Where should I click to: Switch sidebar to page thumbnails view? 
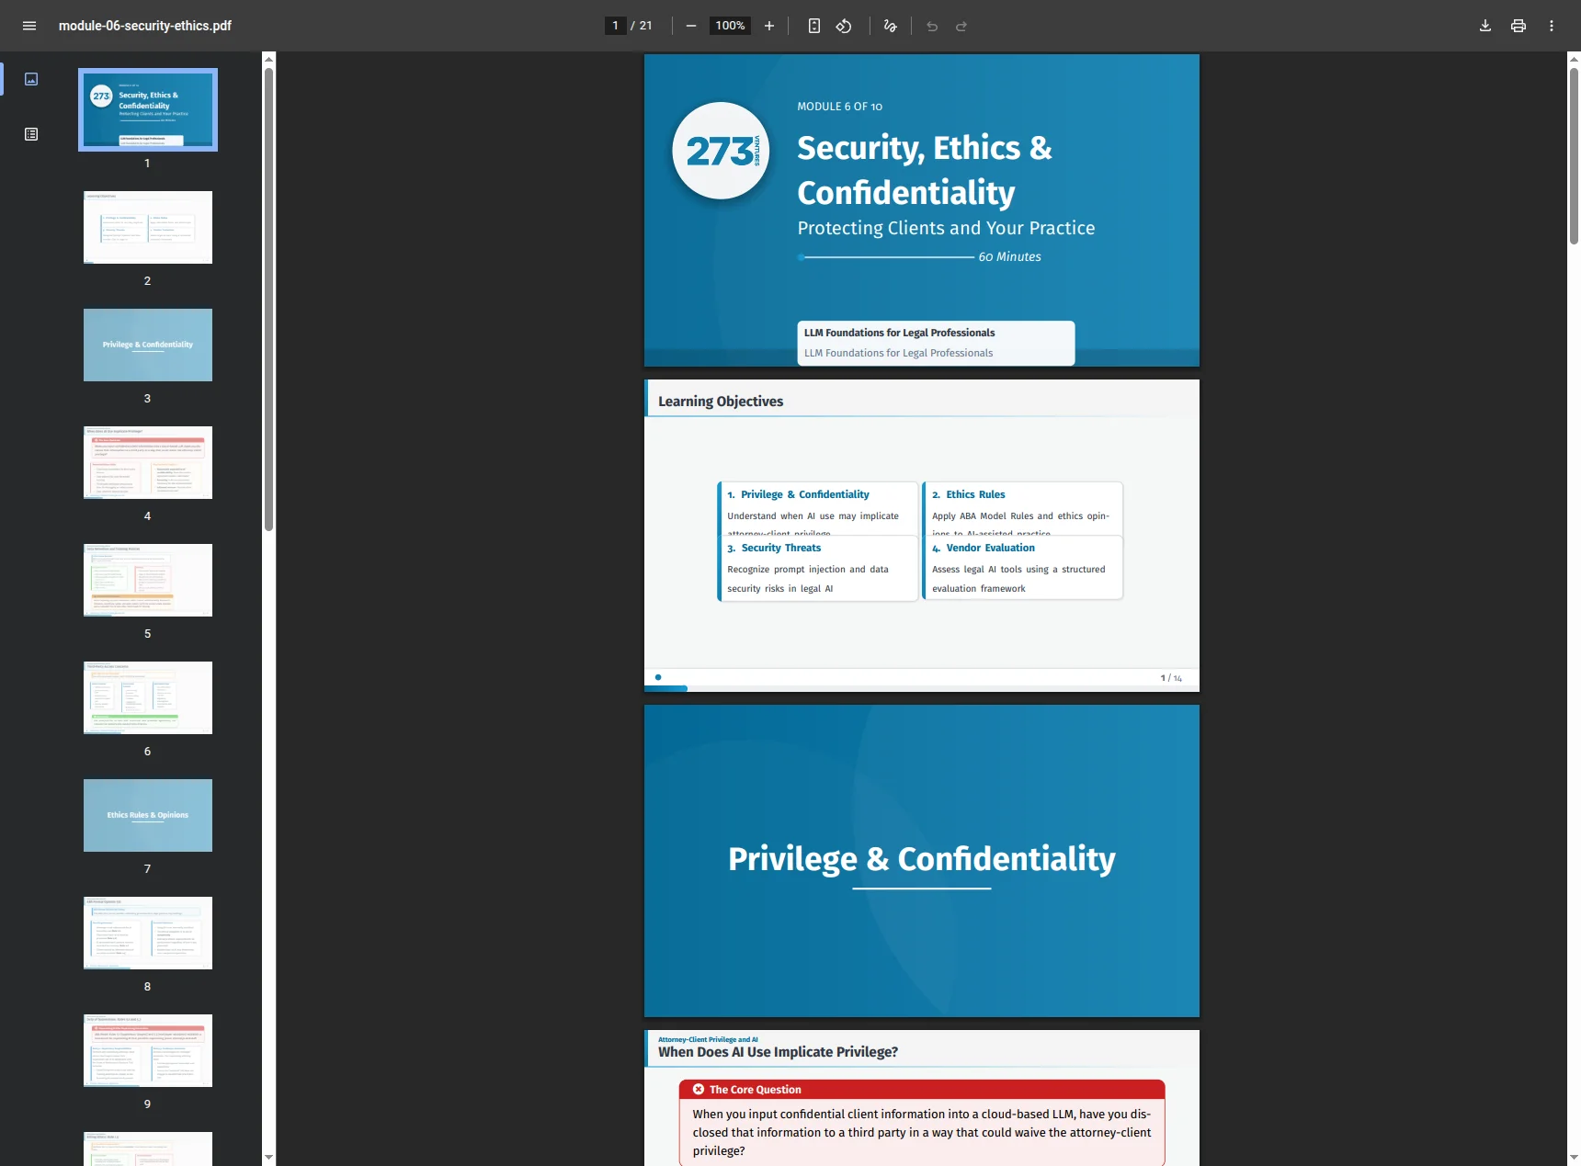coord(30,79)
